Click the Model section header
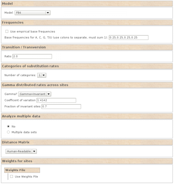Screen dimensions: 174x184 coord(87,3)
